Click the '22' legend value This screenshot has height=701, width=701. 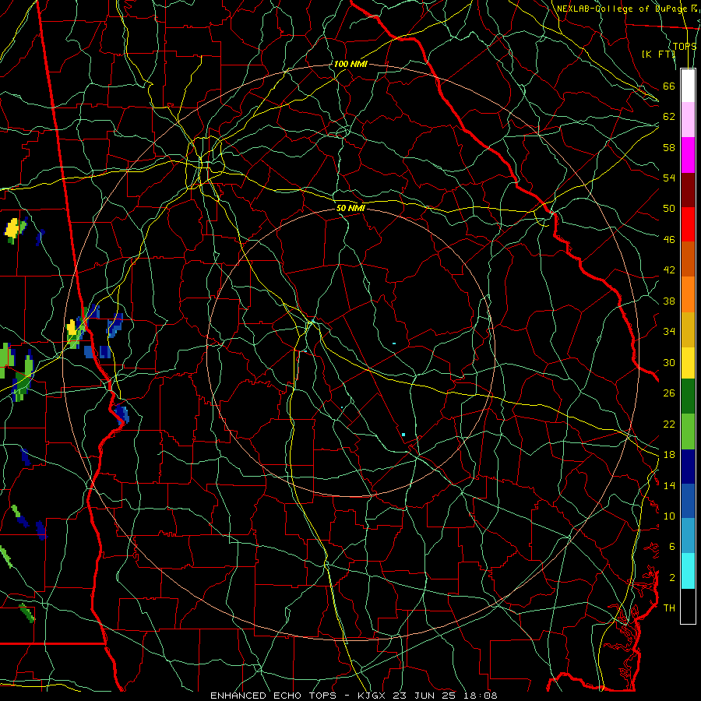pos(669,424)
